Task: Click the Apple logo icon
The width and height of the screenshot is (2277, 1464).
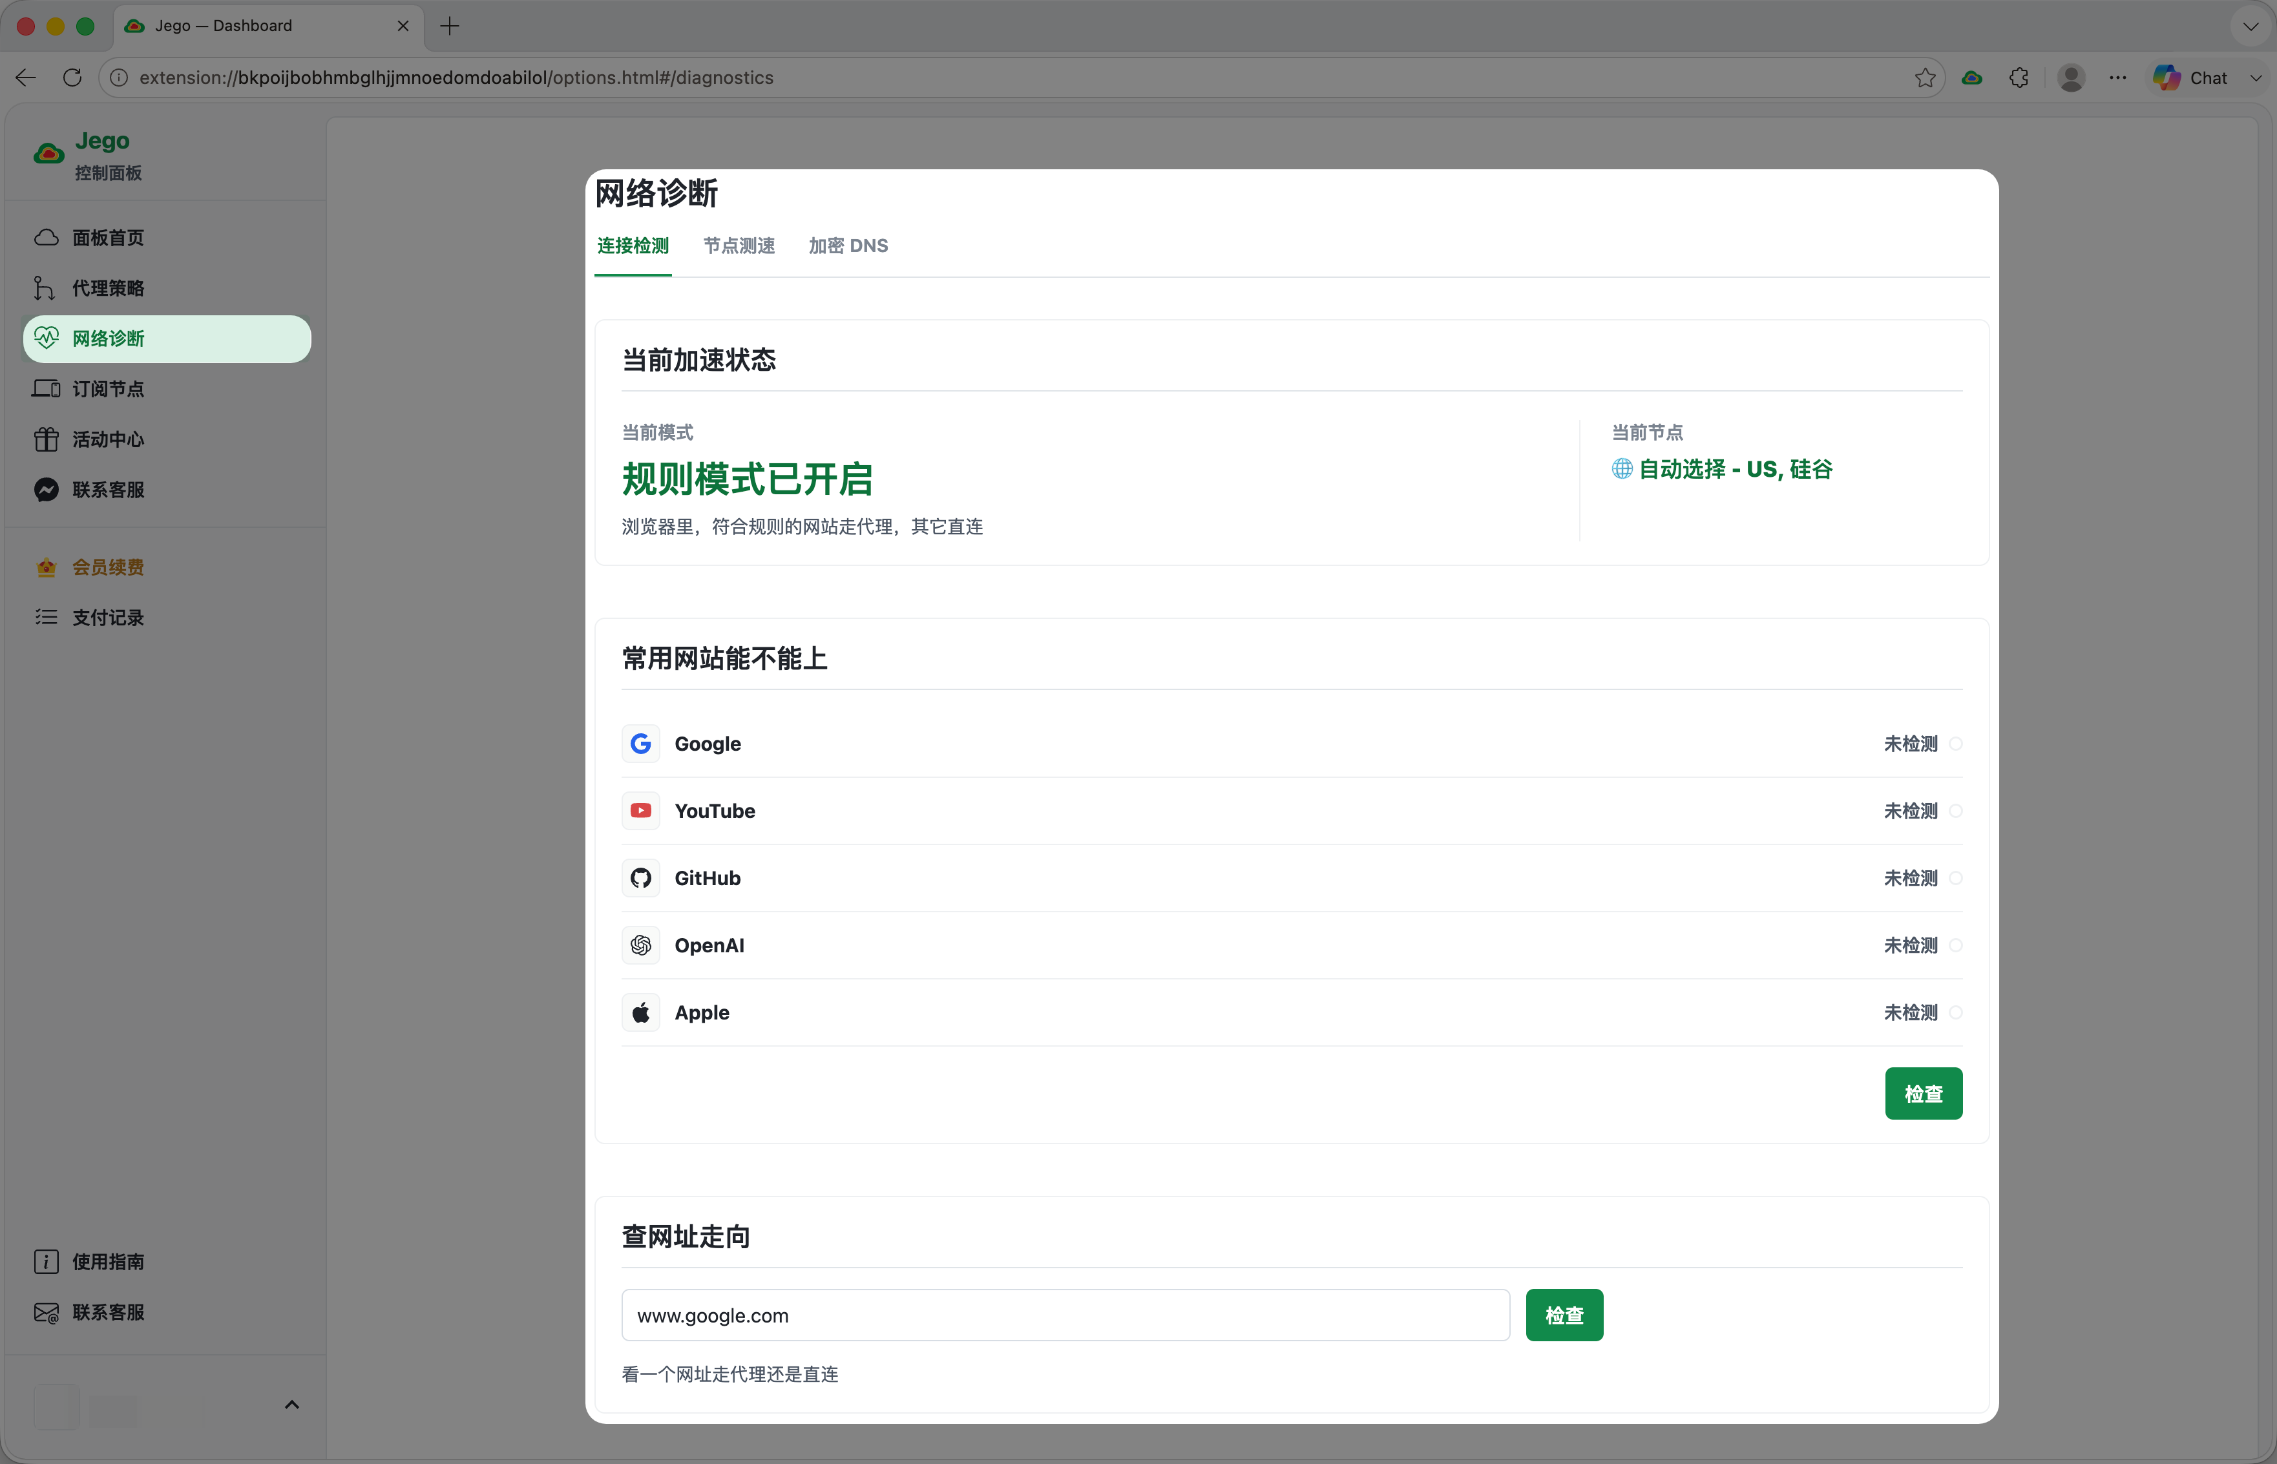Action: [641, 1012]
